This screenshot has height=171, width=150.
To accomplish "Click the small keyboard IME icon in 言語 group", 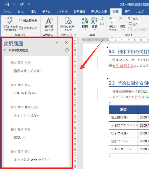I will pos(102,23).
